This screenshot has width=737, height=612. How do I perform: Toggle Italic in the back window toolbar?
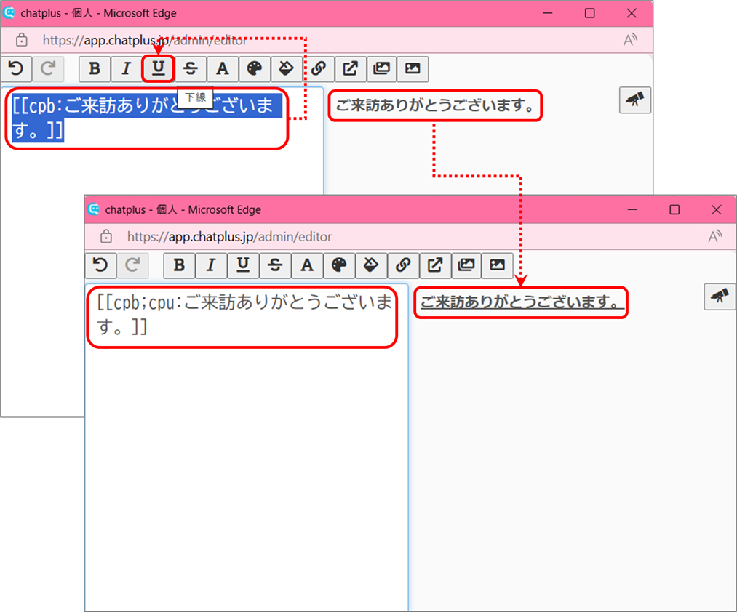[x=126, y=68]
